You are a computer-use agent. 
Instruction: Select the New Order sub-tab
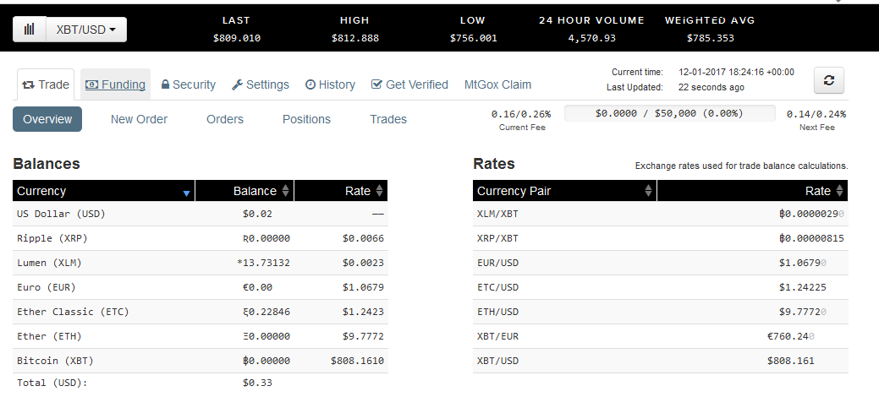coord(139,119)
